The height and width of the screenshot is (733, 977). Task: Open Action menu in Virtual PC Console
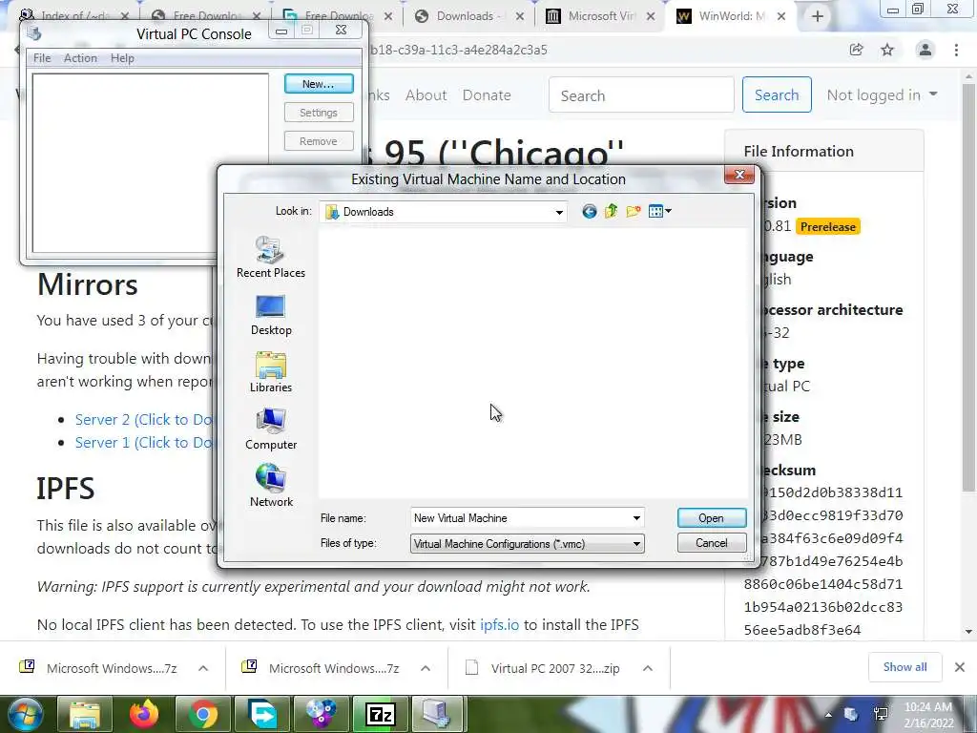click(x=80, y=58)
